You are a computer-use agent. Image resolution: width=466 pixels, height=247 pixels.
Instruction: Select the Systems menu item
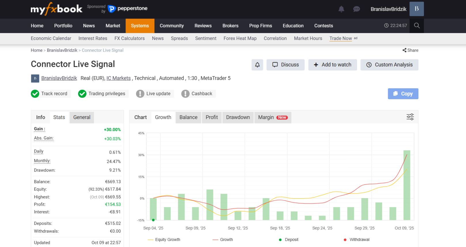pos(140,26)
